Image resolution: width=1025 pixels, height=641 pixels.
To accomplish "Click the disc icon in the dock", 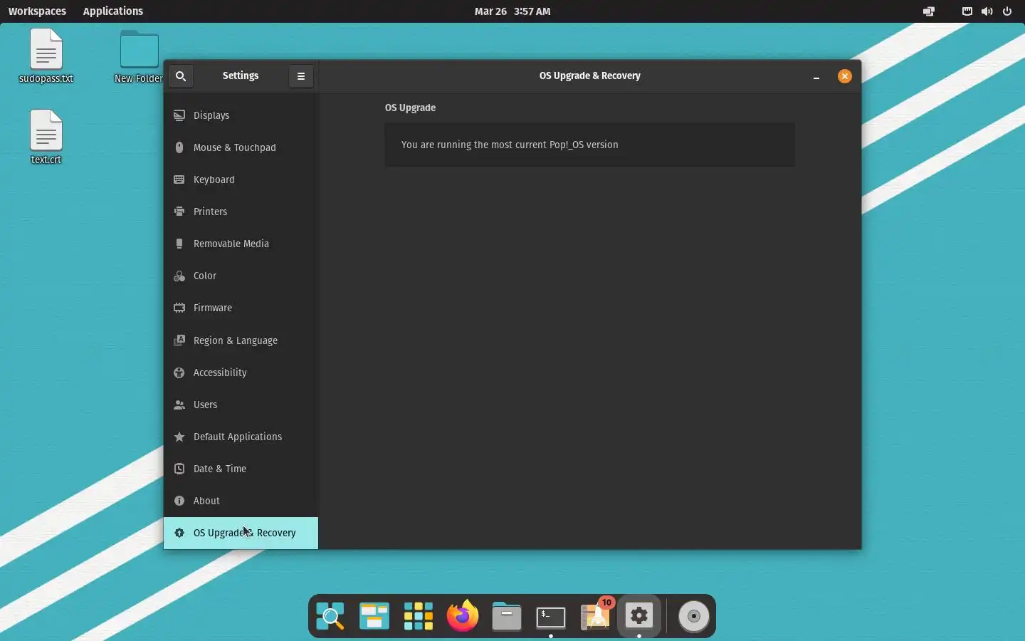I will (x=694, y=616).
